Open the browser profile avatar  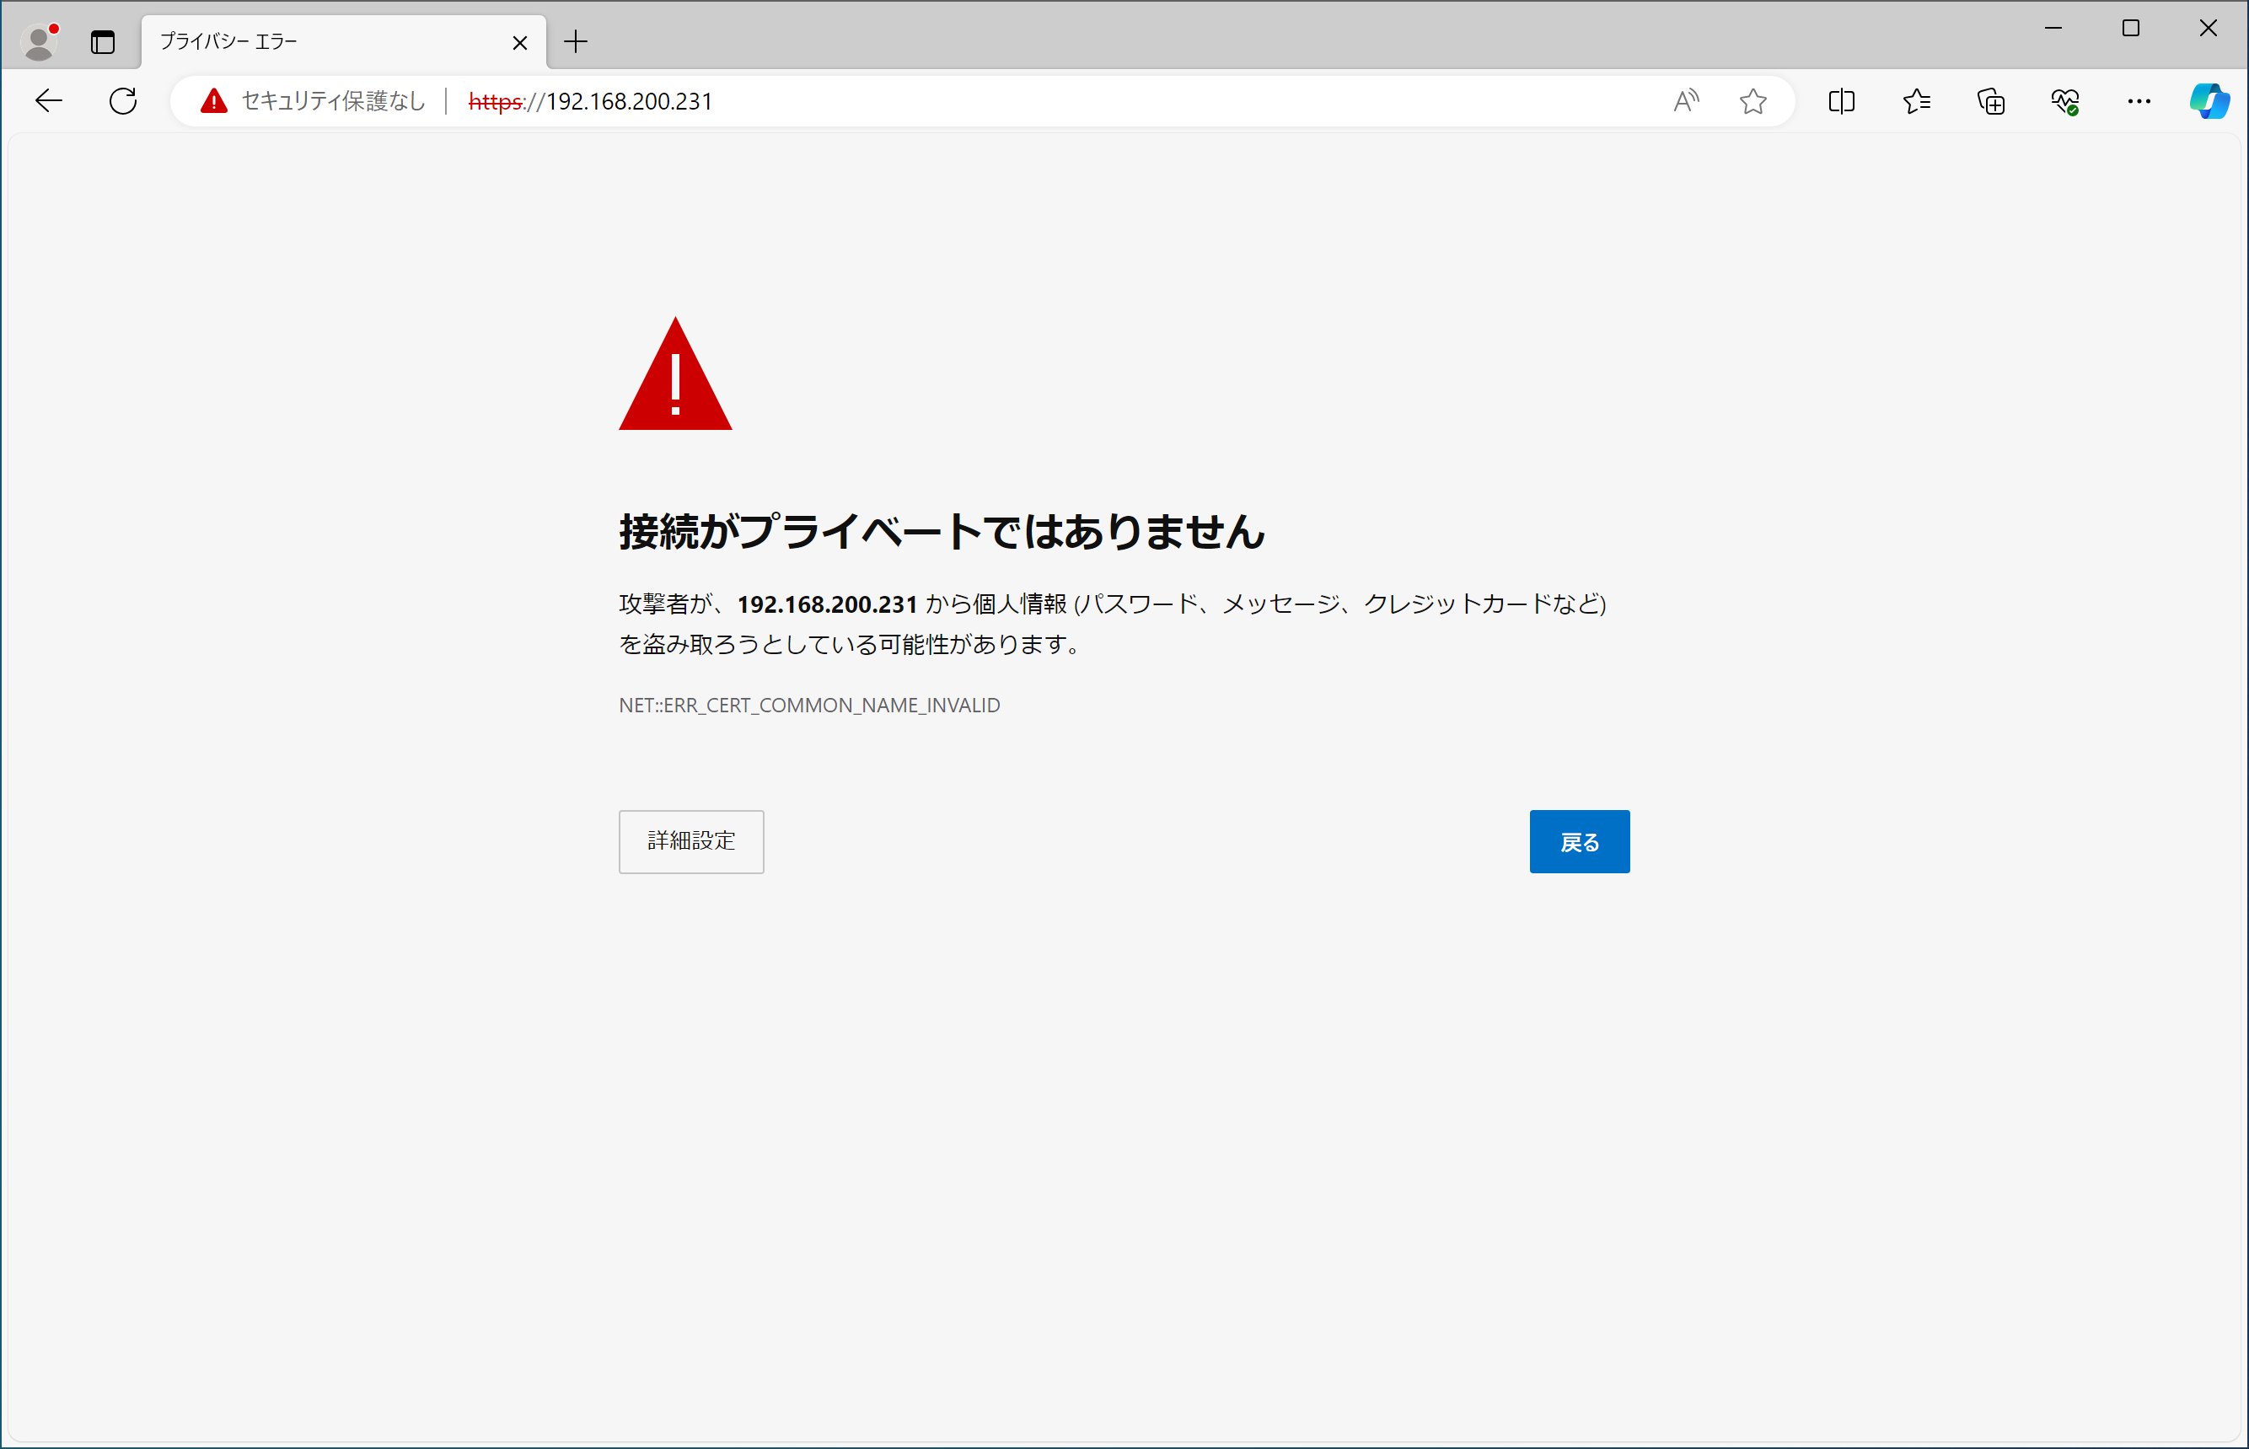(x=39, y=40)
